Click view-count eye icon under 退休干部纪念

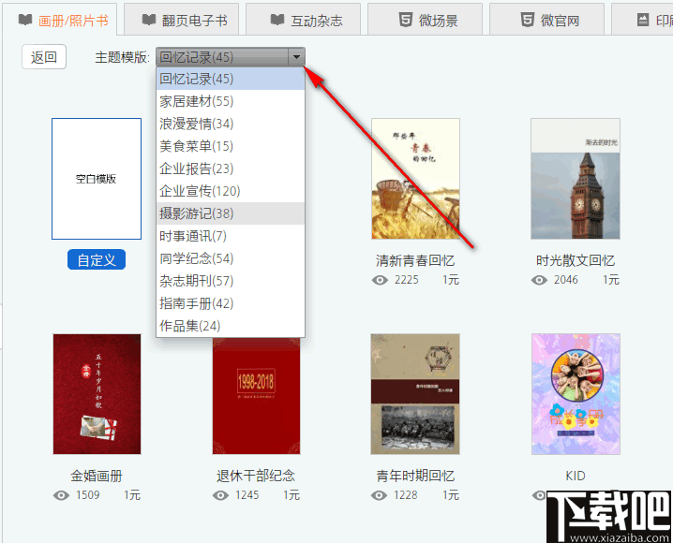pos(220,495)
